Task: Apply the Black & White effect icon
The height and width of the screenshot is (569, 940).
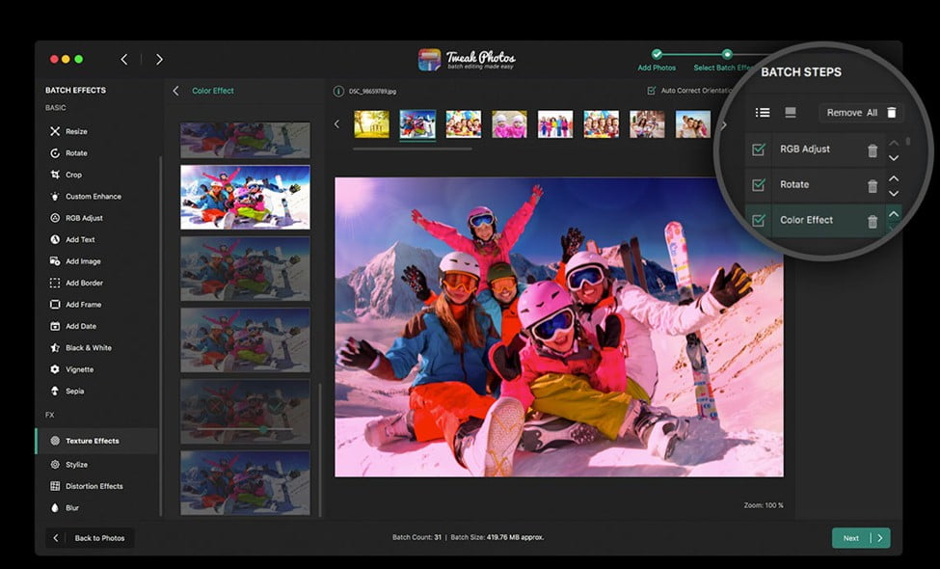Action: point(55,348)
